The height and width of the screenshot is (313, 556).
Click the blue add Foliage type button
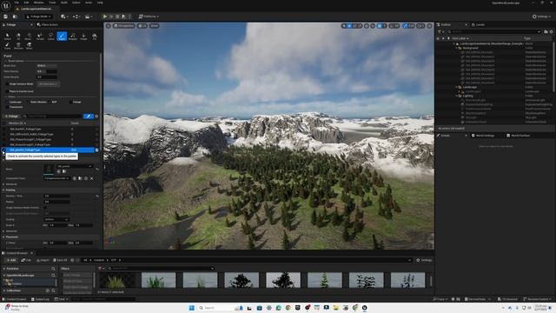point(89,116)
